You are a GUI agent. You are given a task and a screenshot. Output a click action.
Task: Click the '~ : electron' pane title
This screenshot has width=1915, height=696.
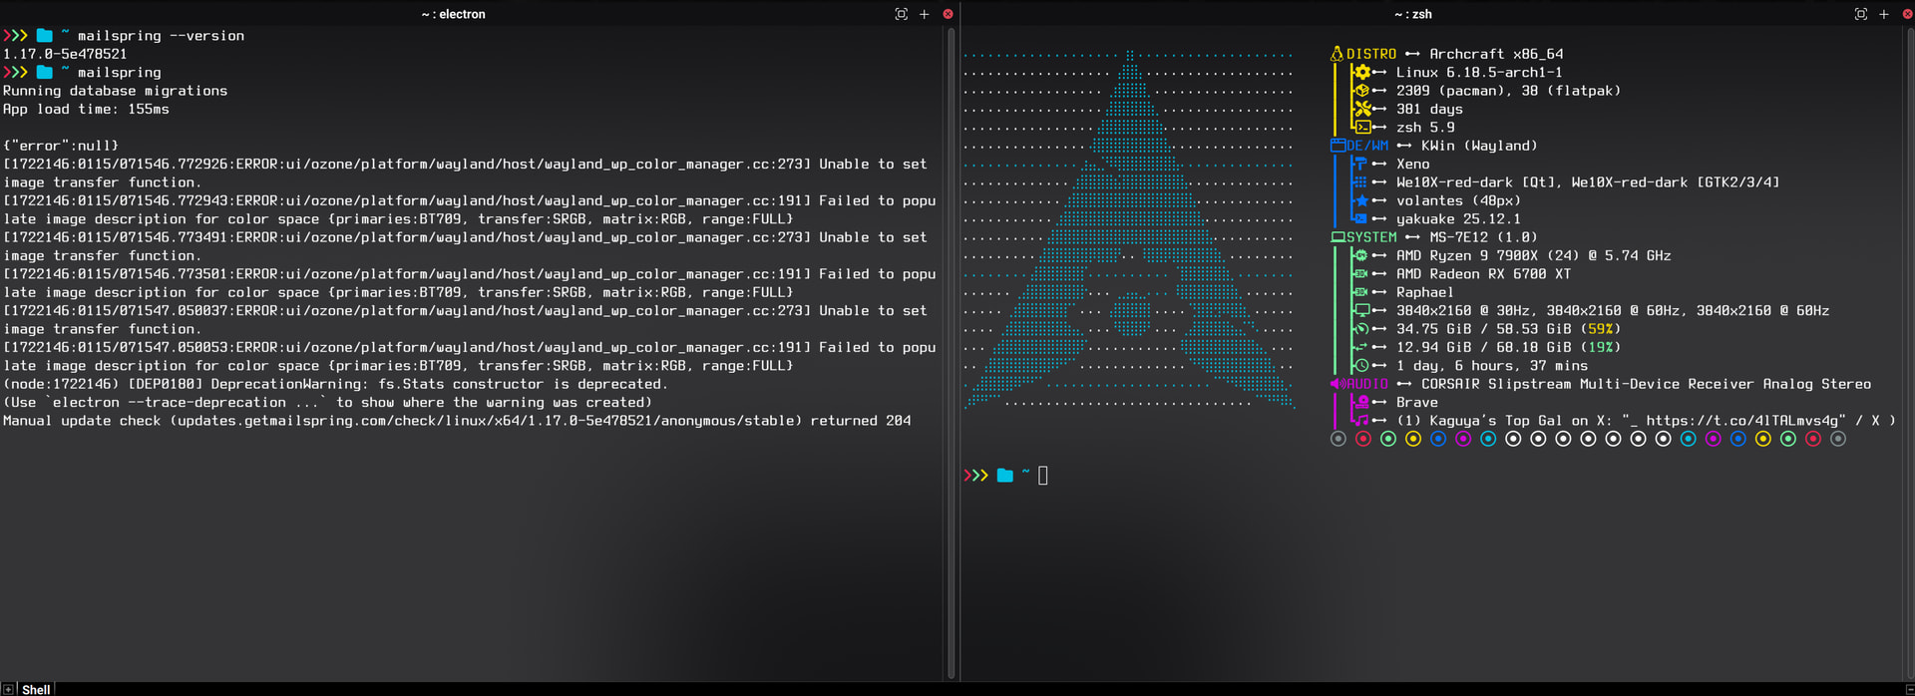pos(453,14)
